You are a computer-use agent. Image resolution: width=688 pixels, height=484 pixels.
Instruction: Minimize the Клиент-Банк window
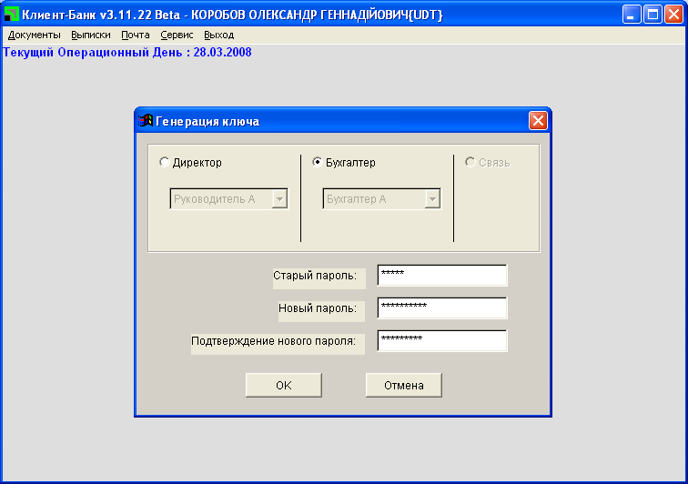pos(632,15)
